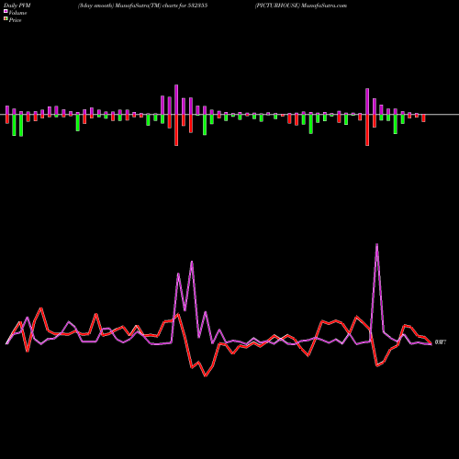Click the highest magenta volume line peak

pyautogui.click(x=376, y=244)
